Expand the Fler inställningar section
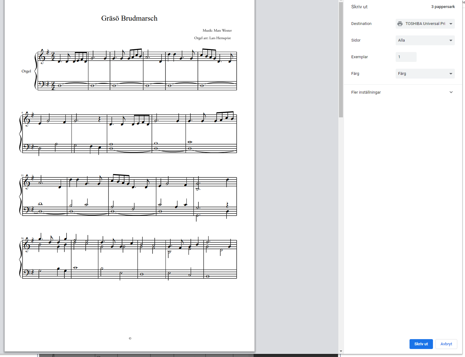The height and width of the screenshot is (357, 465). click(x=451, y=92)
